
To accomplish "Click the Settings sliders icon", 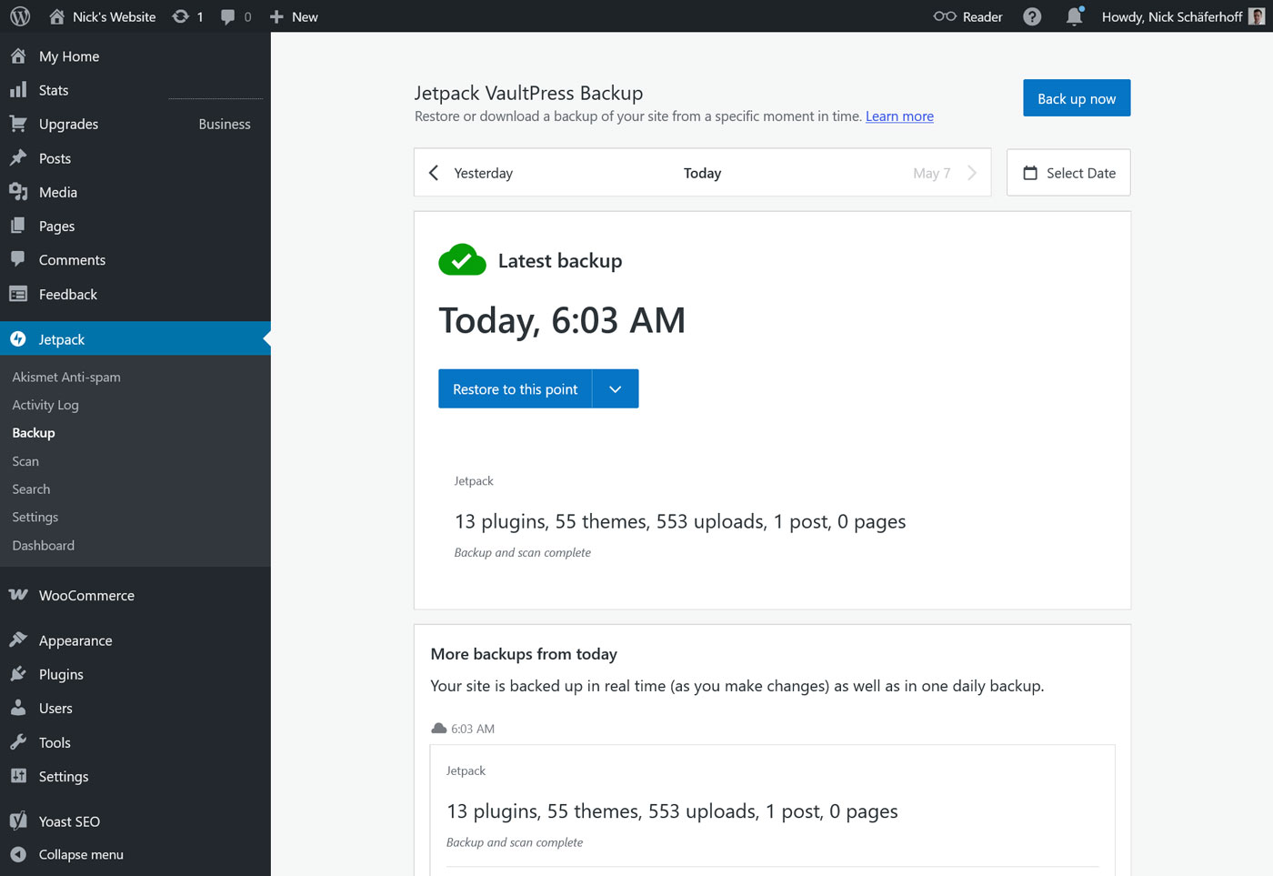I will click(18, 776).
